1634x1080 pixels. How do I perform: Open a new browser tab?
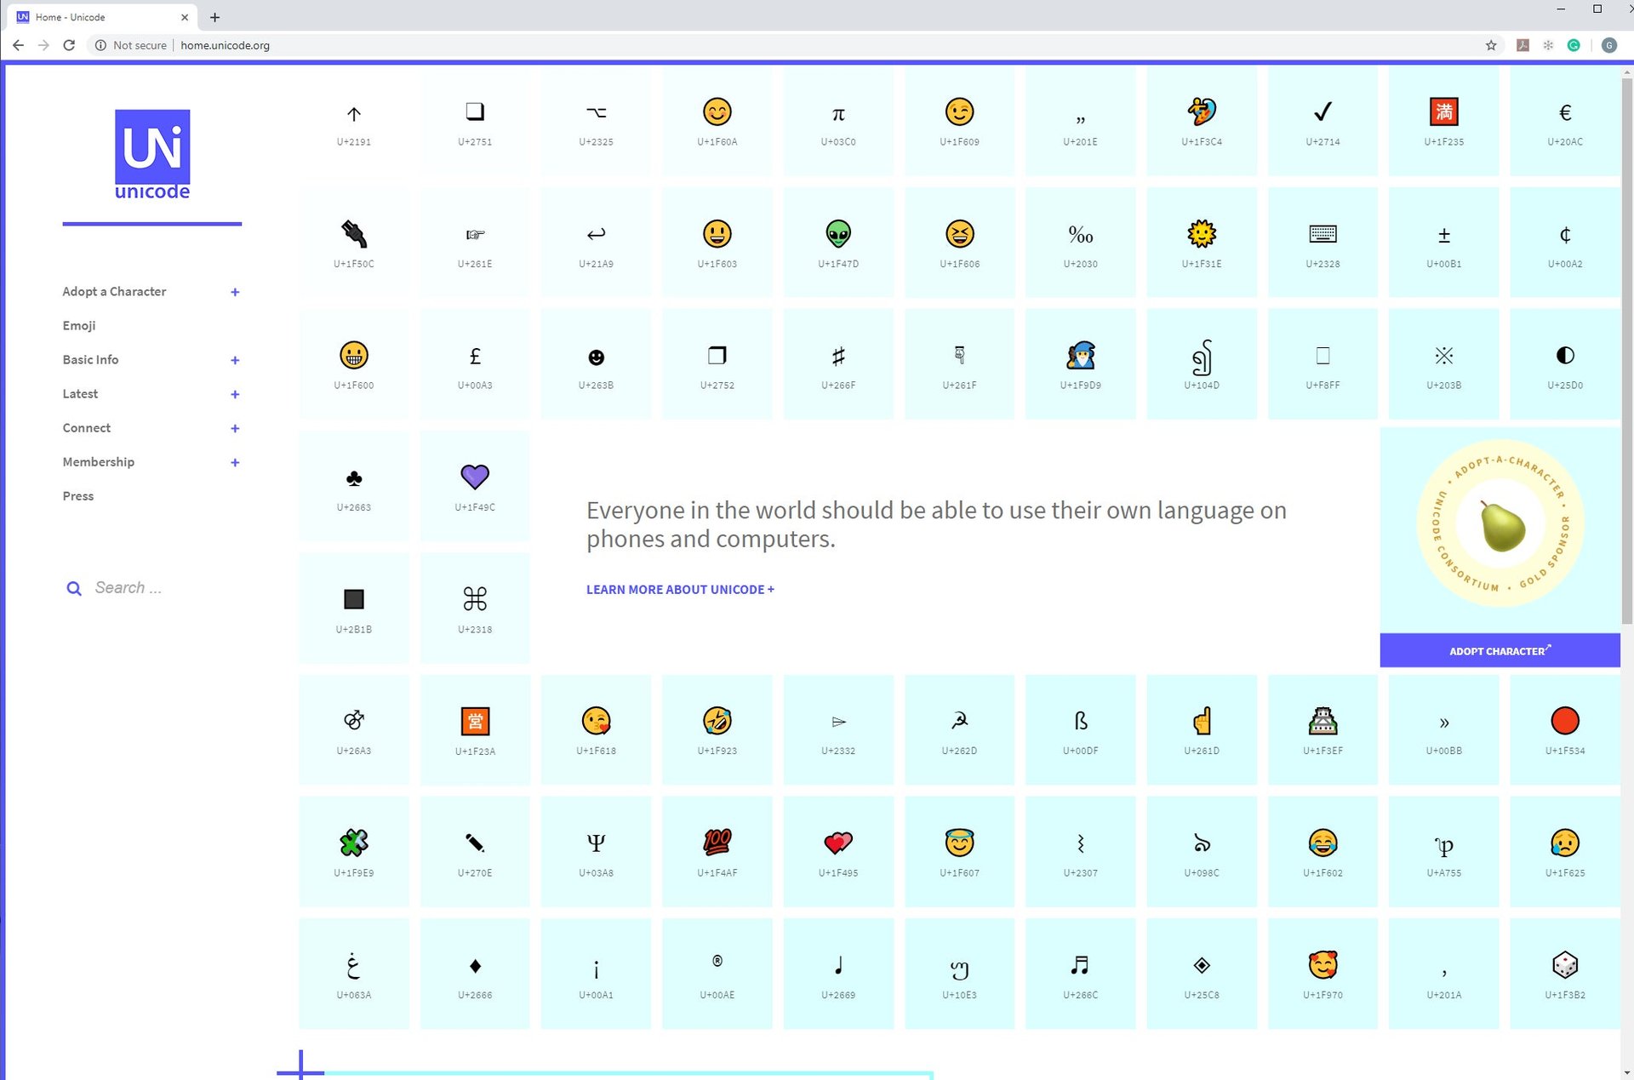pos(214,17)
